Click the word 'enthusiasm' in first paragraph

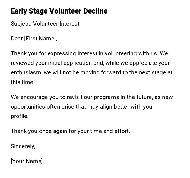[x=26, y=72]
